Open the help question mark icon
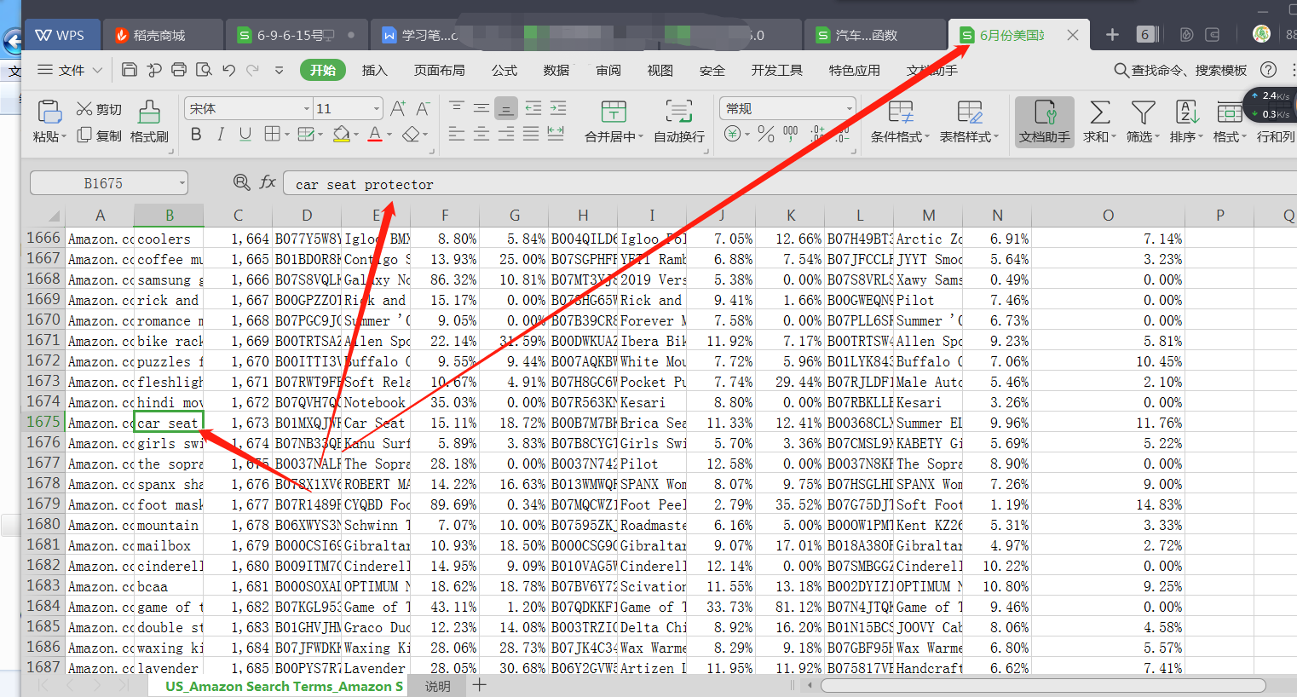Screen dimensions: 1297x697 (1269, 70)
